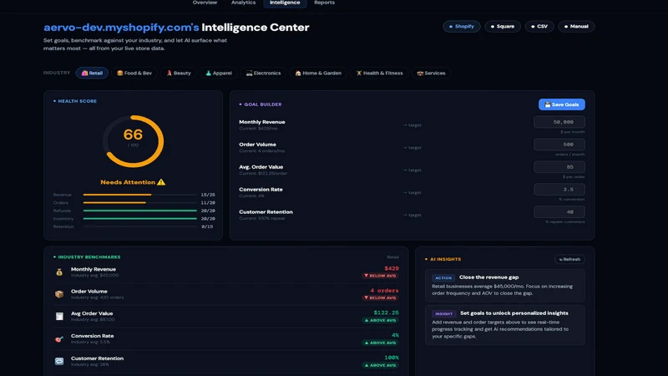Click the loop icon for Customer Retention

(59, 361)
